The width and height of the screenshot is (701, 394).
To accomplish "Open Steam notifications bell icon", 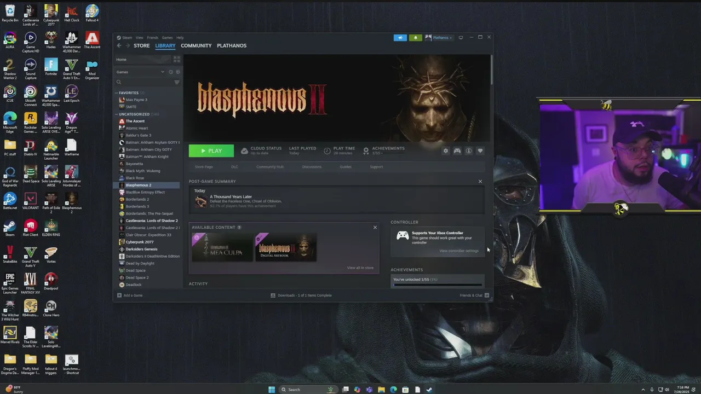I will click(415, 38).
